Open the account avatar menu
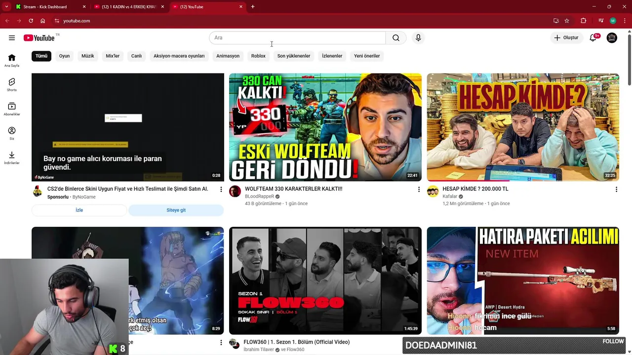The width and height of the screenshot is (632, 355). (612, 38)
